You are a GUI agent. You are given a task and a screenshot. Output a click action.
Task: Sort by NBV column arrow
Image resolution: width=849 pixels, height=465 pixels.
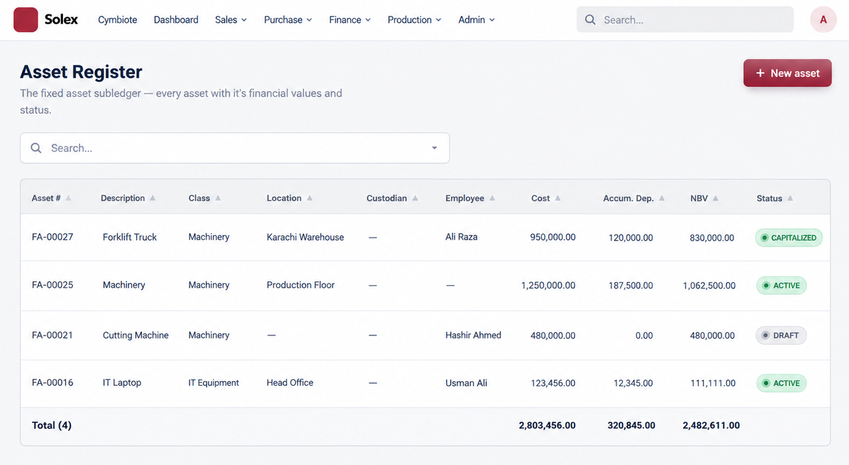coord(716,198)
